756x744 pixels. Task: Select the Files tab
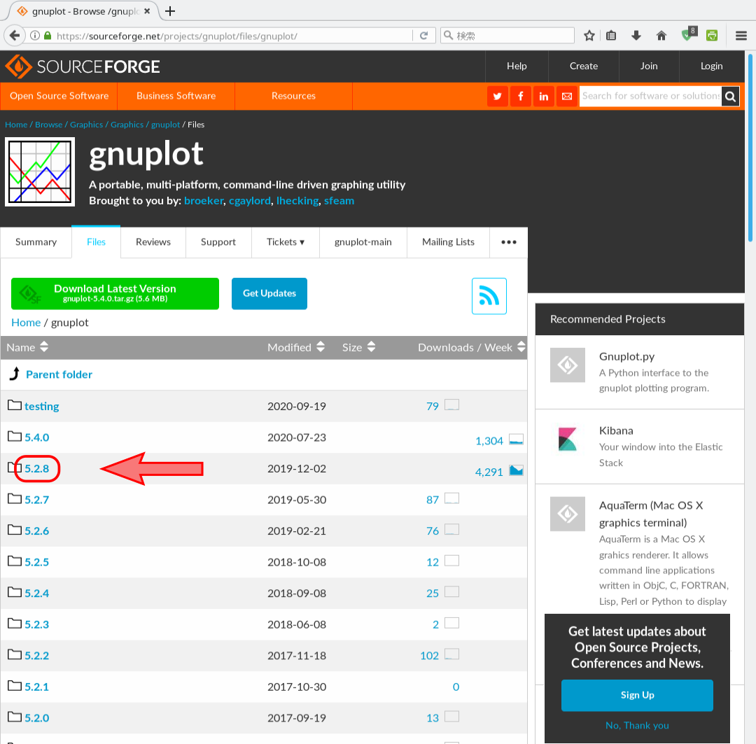[96, 242]
